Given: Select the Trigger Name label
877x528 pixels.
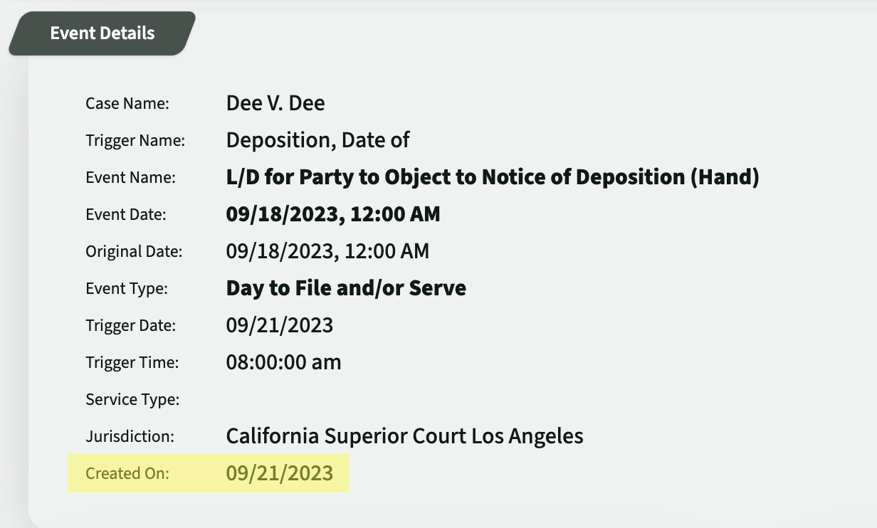Looking at the screenshot, I should coord(135,140).
